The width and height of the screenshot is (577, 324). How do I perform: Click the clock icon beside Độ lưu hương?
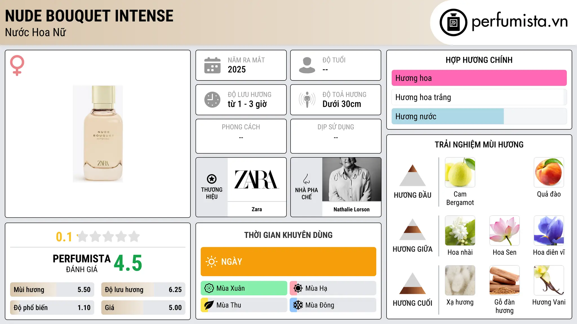pyautogui.click(x=212, y=100)
